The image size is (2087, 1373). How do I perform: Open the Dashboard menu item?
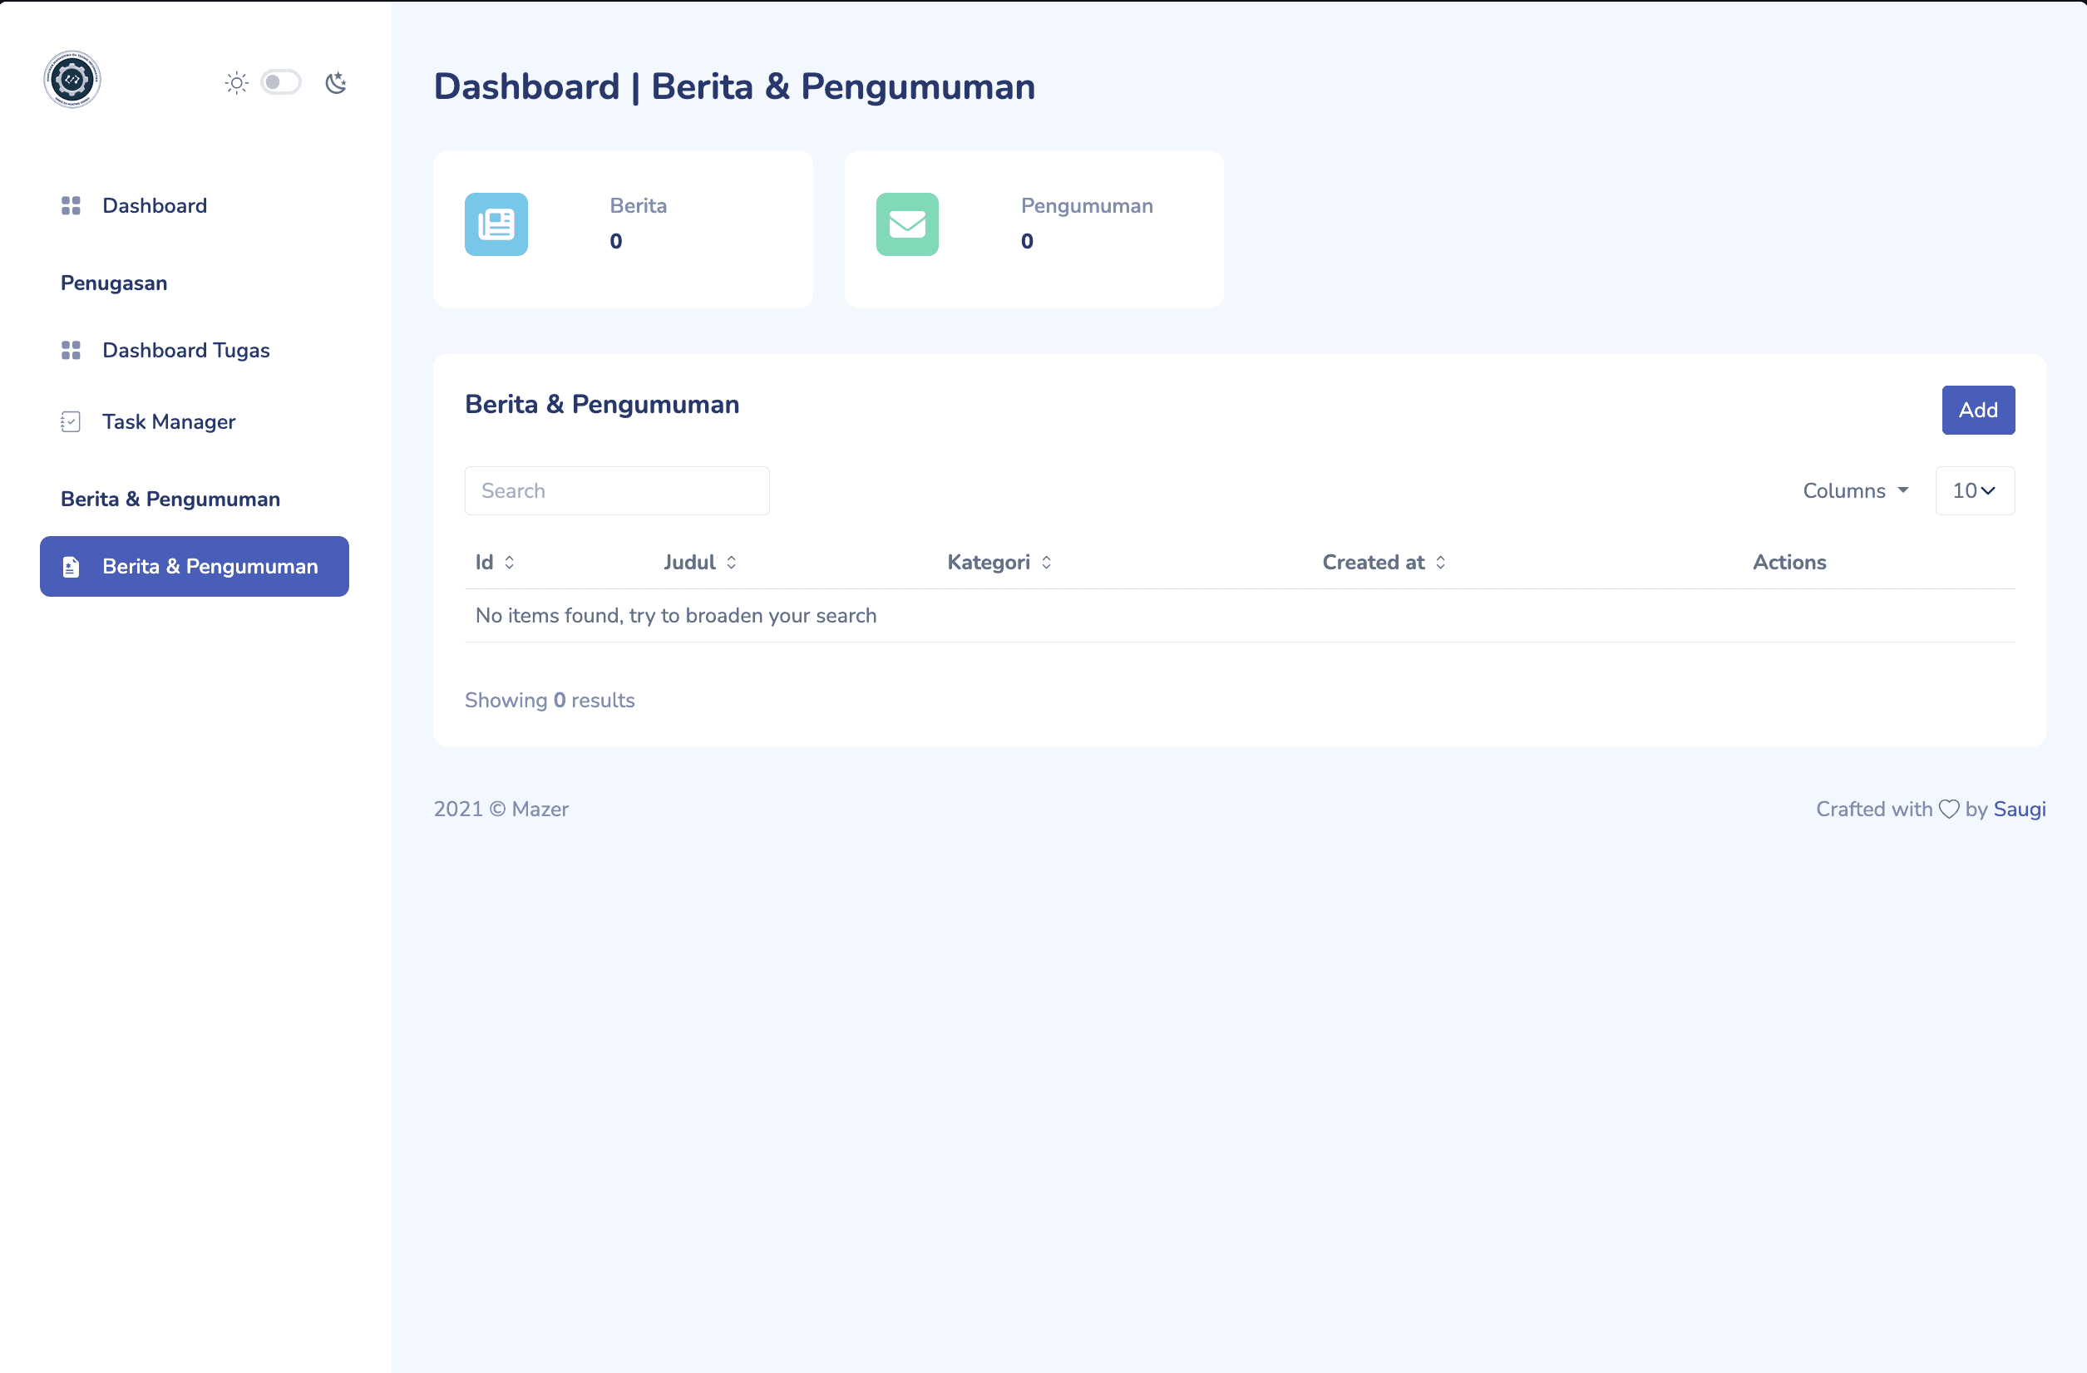[x=155, y=205]
